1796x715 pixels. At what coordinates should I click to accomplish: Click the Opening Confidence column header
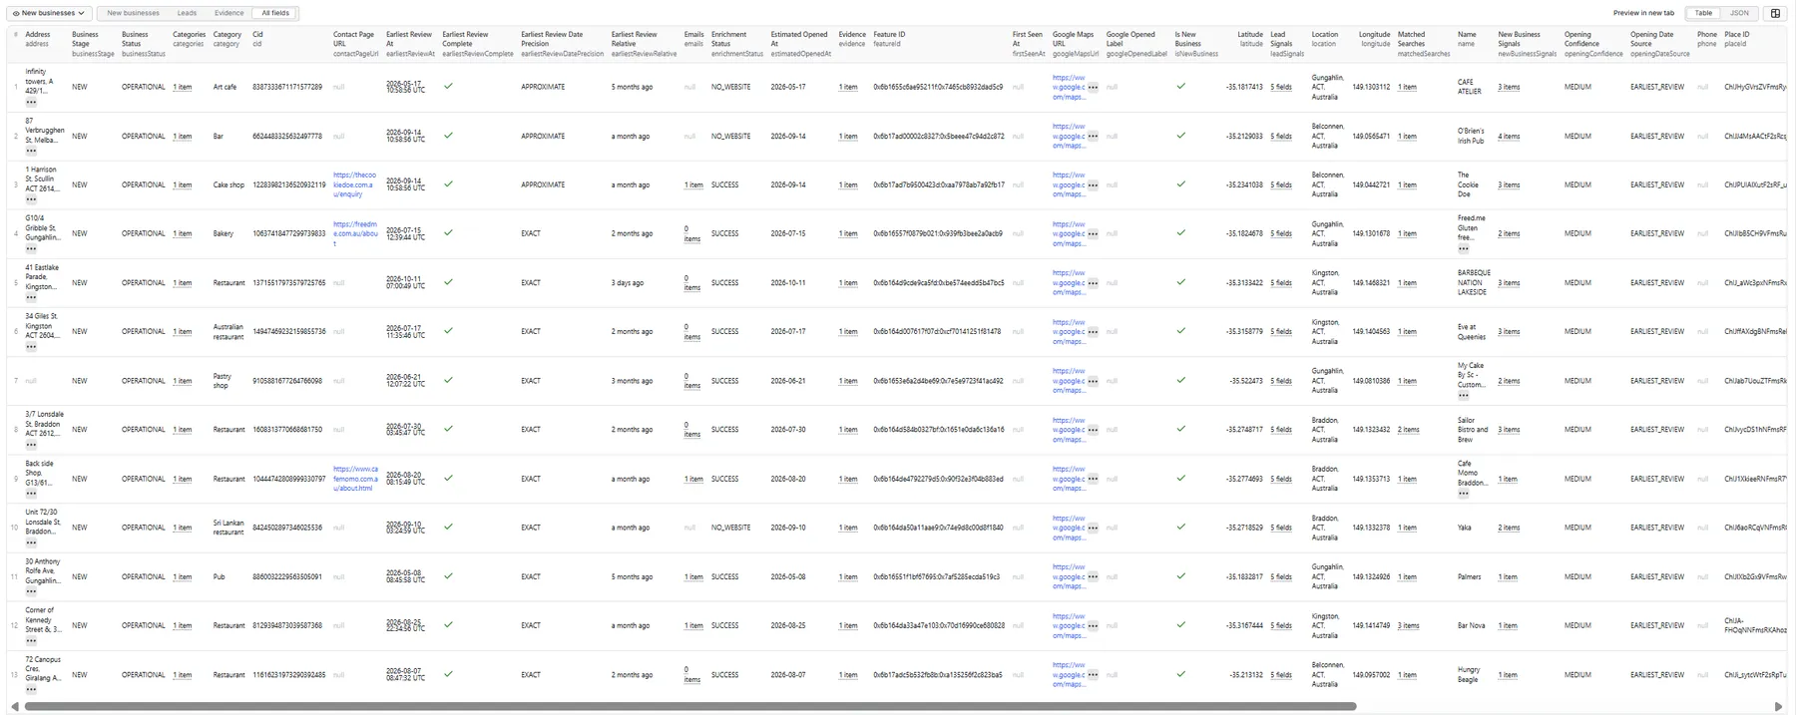click(1593, 43)
